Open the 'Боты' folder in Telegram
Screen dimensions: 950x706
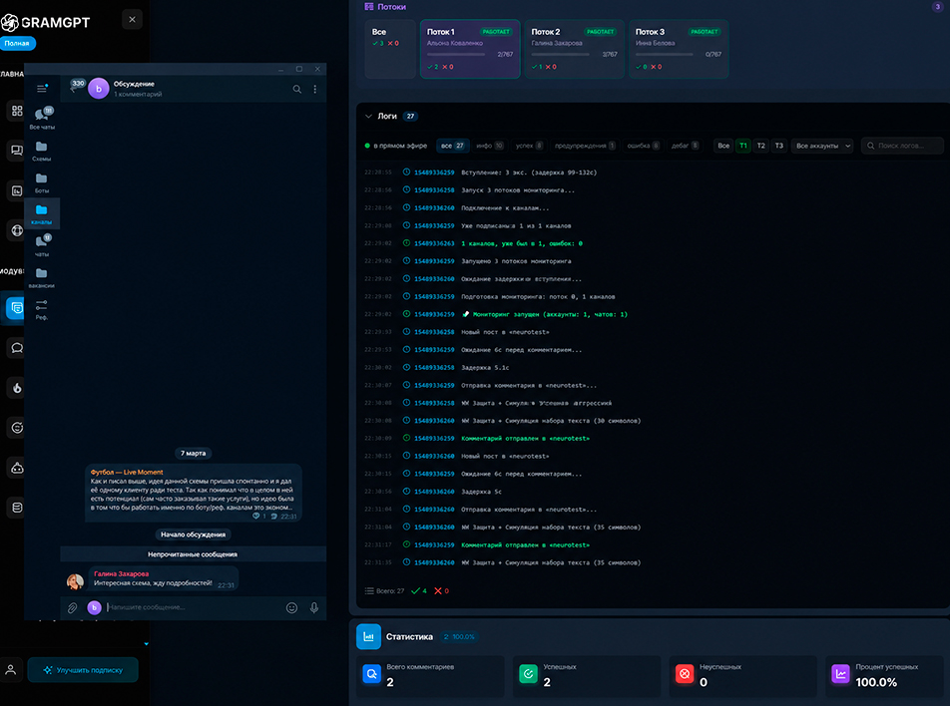(42, 182)
